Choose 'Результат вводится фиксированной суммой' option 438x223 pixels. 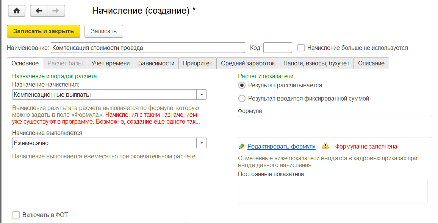(242, 99)
